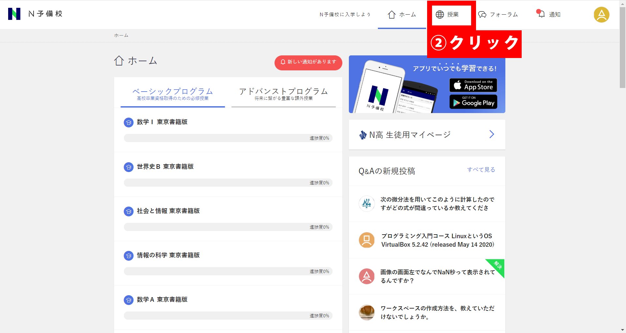Viewport: 626px width, 333px height.
Task: Open the フォーラム navigation item
Action: 498,15
